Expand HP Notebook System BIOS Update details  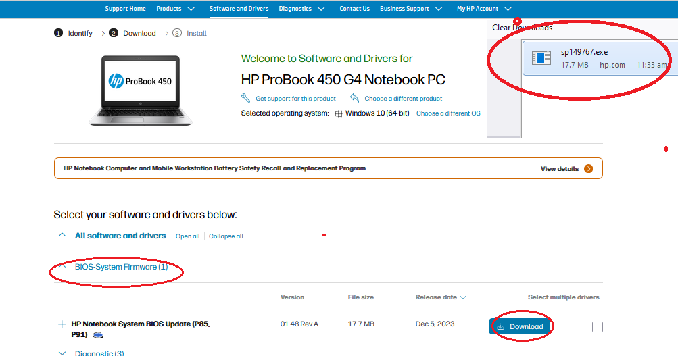(x=62, y=324)
